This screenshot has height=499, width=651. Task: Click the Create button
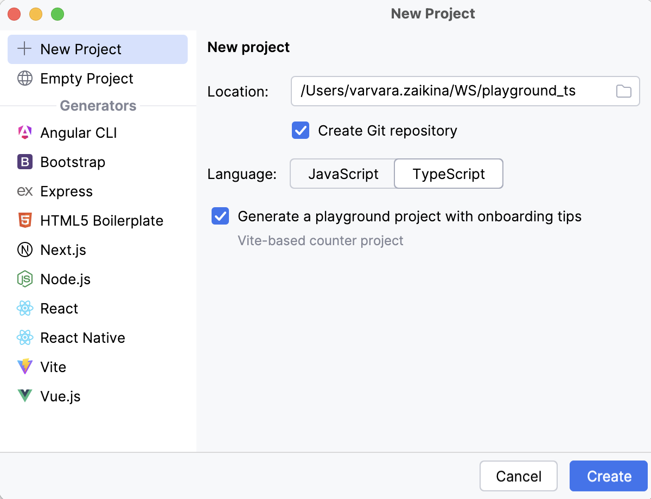(608, 476)
